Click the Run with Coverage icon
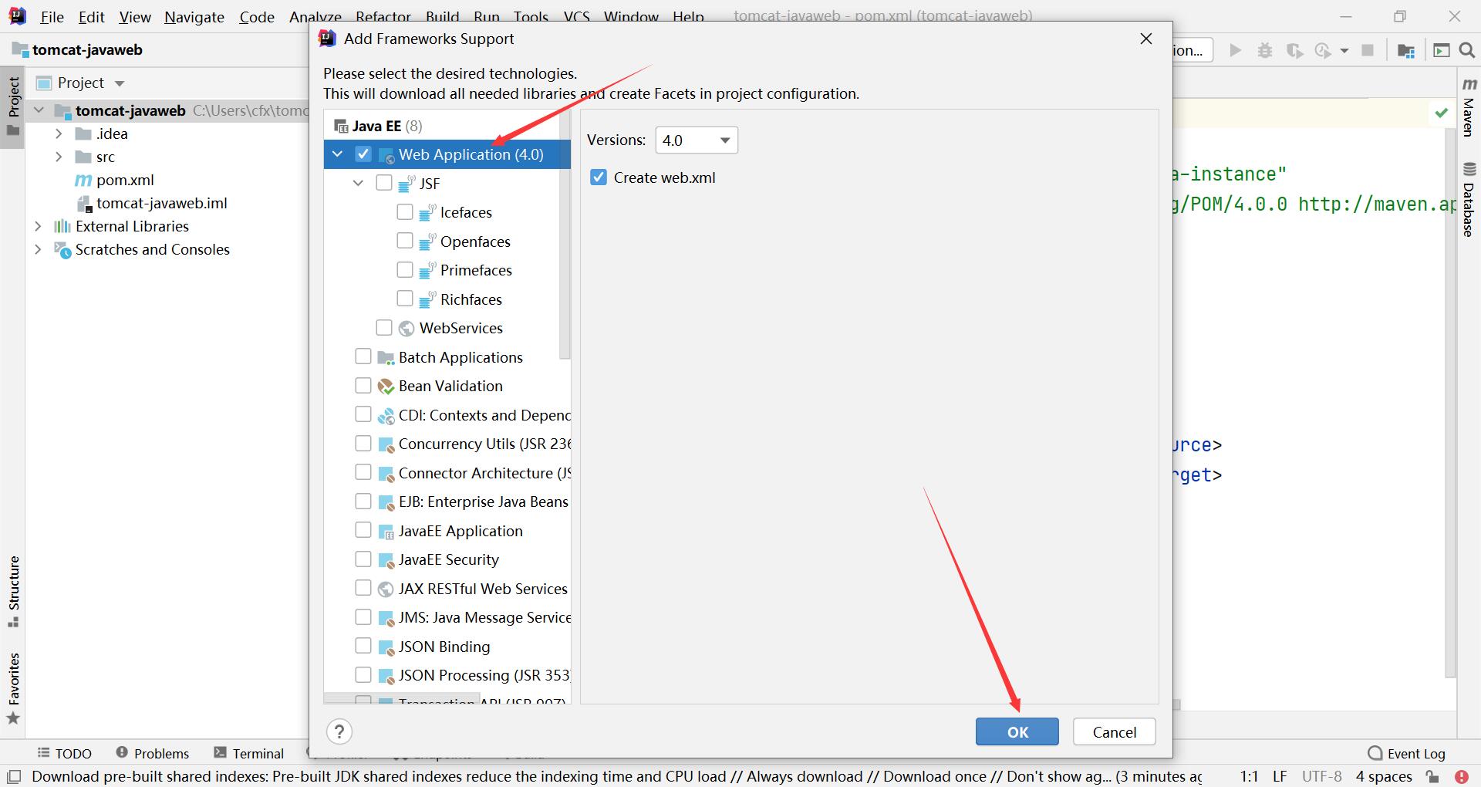The image size is (1481, 787). tap(1295, 50)
